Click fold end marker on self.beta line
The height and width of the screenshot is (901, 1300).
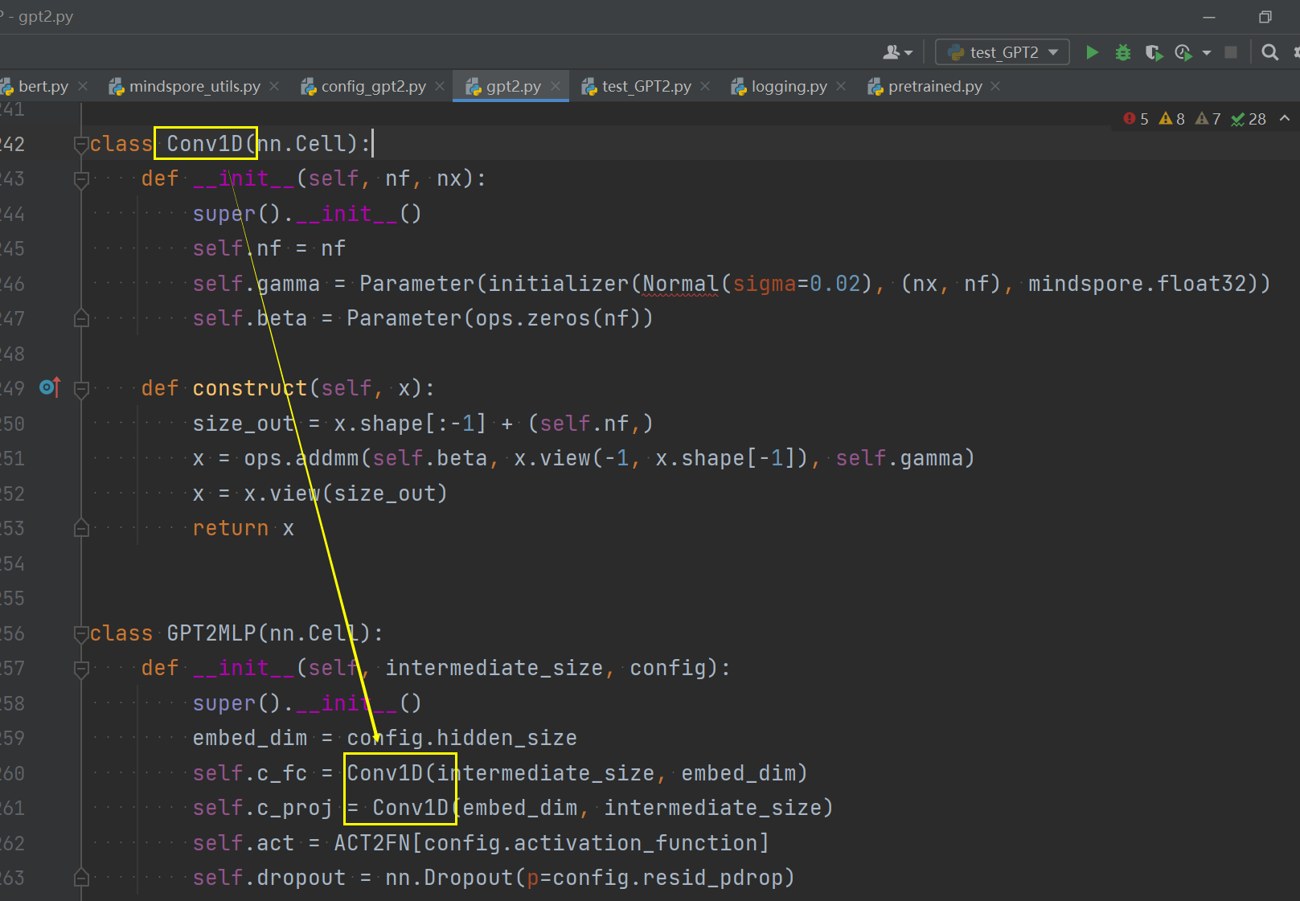tap(80, 318)
